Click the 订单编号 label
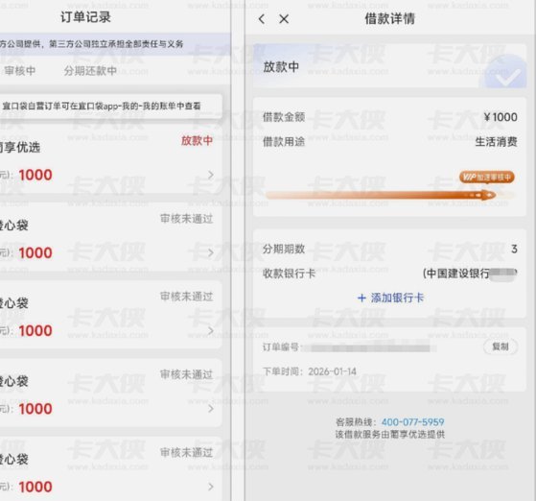Viewport: 536px width, 501px height. [x=281, y=347]
